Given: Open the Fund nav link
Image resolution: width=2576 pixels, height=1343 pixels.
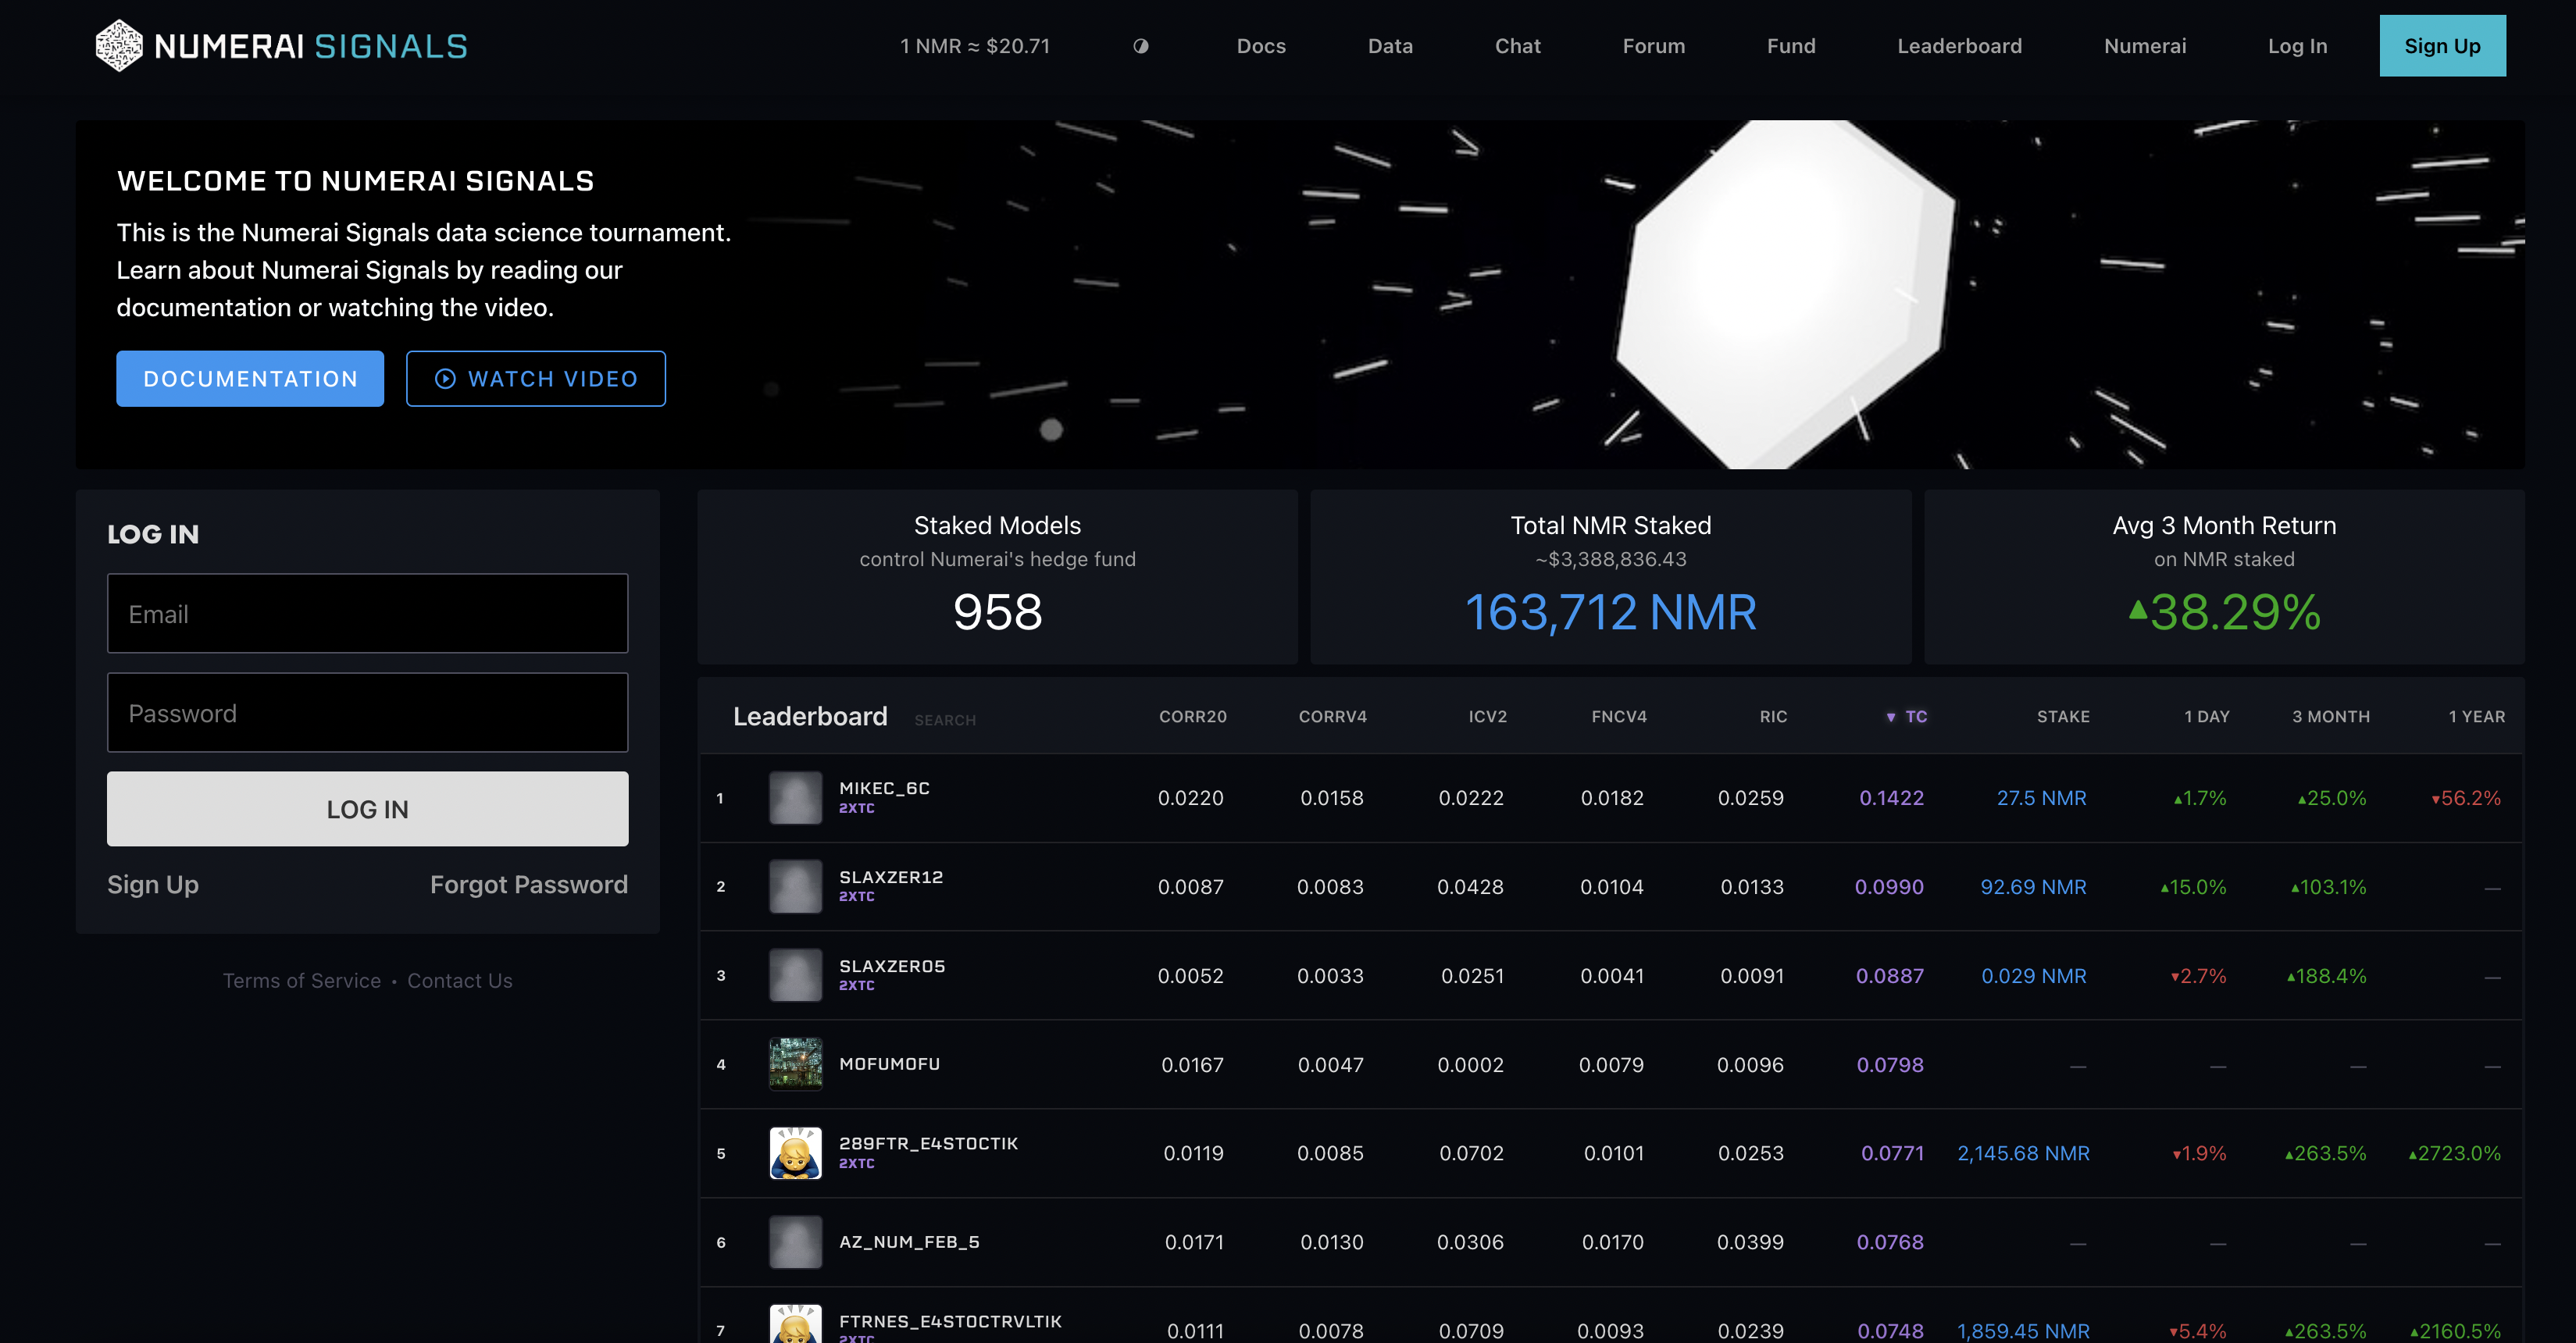Looking at the screenshot, I should pyautogui.click(x=1790, y=46).
